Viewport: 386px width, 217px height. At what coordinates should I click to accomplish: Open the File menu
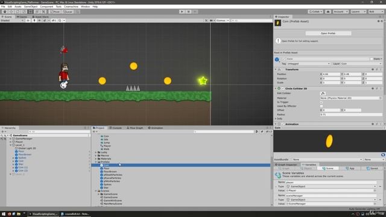[x=3, y=7]
